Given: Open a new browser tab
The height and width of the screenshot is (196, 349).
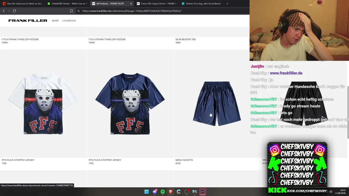Looking at the screenshot, I should point(227,4).
